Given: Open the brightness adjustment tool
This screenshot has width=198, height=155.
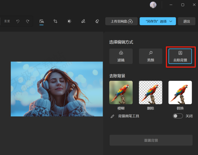Looking at the screenshot, I should coord(69,21).
